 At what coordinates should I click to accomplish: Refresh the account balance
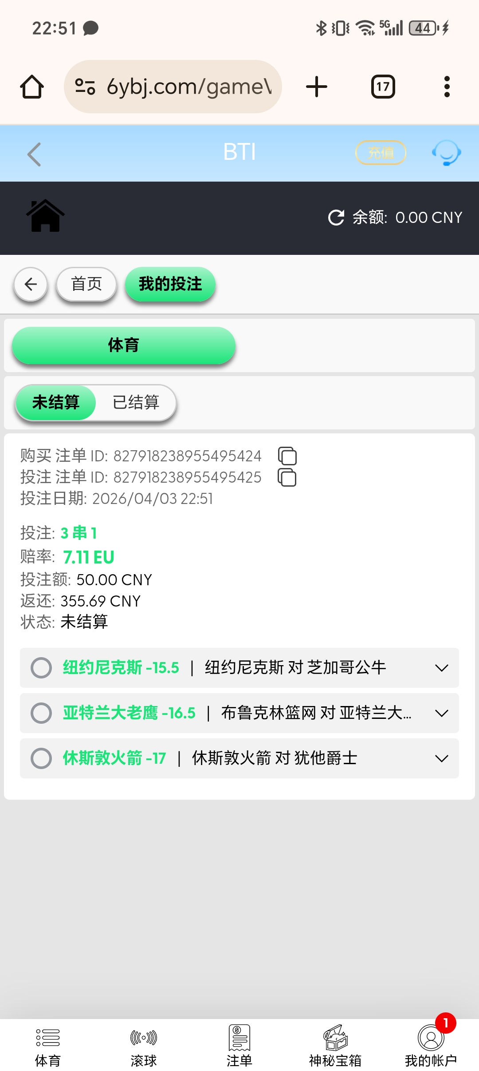click(336, 218)
